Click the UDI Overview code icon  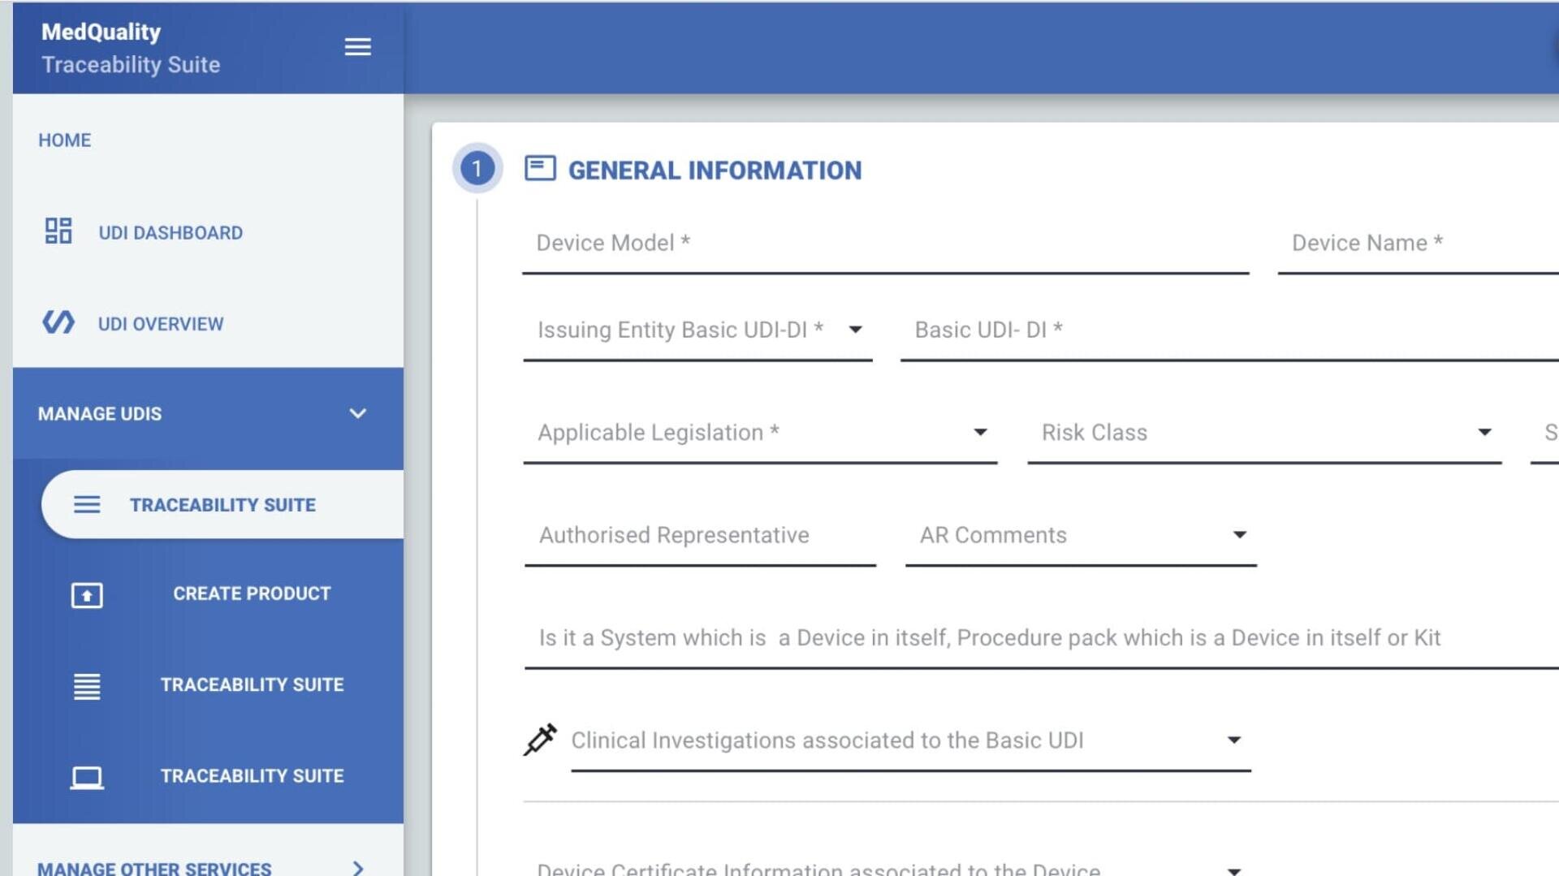58,323
